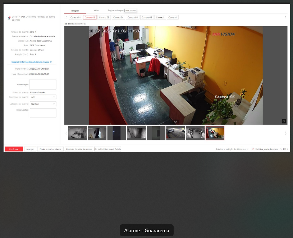Click the thumbnail strip right arrow
Screen dimensions: 293x238
[x=286, y=133]
